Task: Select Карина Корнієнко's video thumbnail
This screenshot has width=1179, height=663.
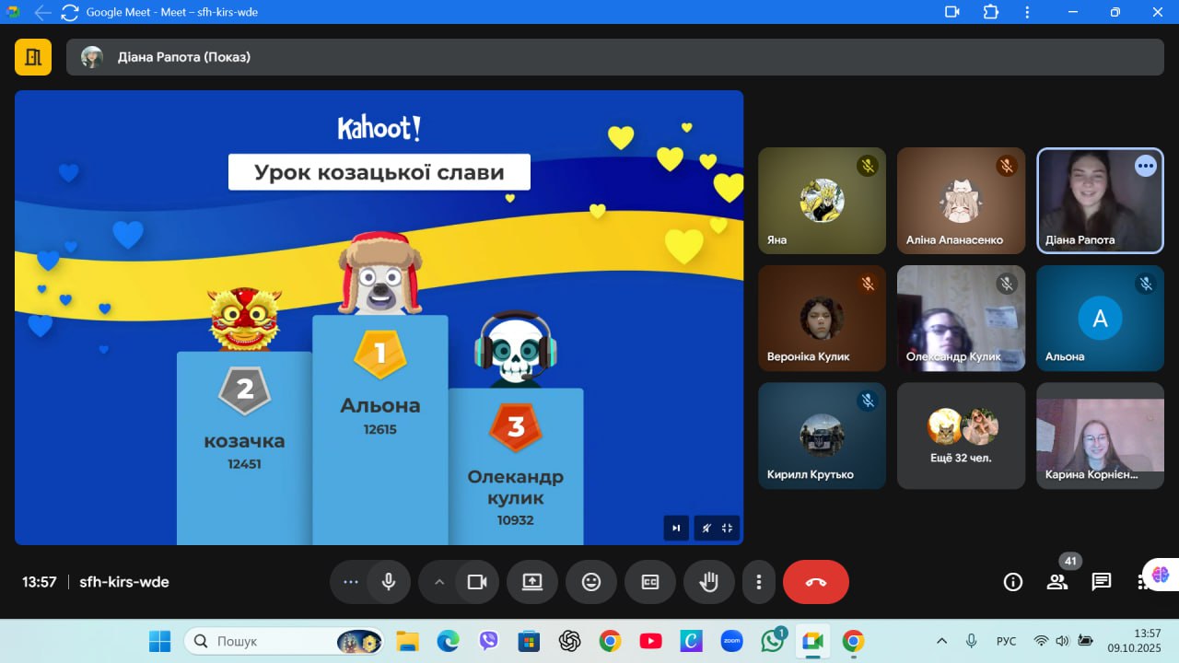Action: click(1100, 436)
